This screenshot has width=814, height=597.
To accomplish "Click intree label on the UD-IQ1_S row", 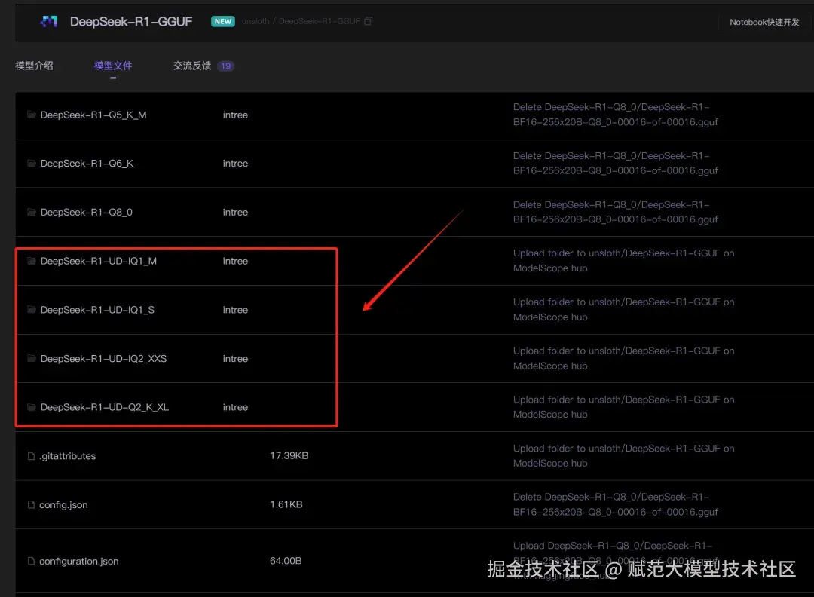I will click(235, 310).
